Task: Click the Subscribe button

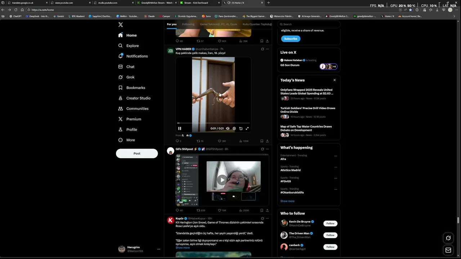Action: point(291,39)
